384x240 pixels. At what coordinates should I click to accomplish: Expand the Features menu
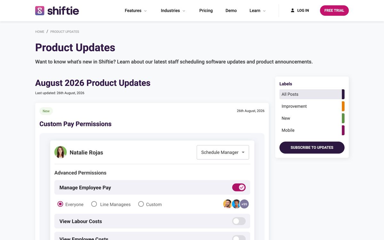coord(136,11)
